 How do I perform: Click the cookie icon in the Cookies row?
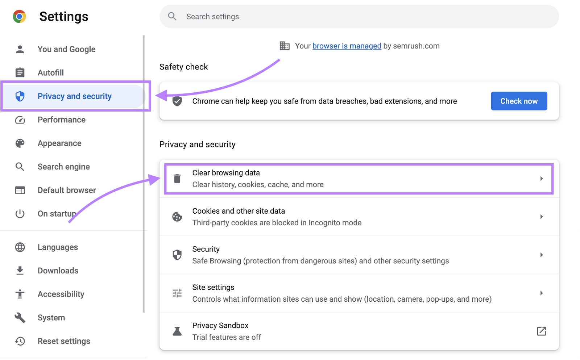click(177, 217)
